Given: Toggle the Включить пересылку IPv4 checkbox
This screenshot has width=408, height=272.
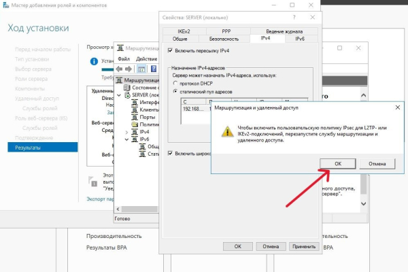Looking at the screenshot, I should 170,50.
